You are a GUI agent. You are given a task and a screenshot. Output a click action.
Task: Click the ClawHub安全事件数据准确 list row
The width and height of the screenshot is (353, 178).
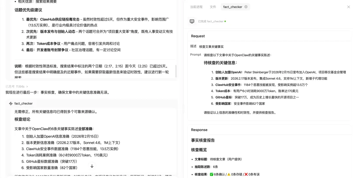(70, 149)
